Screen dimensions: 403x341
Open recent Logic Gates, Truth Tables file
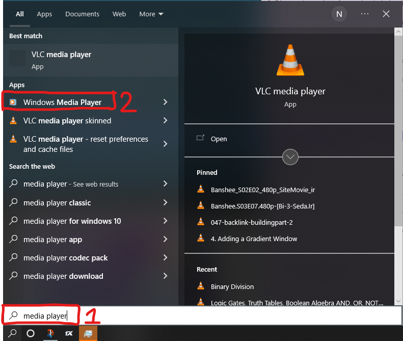tap(297, 302)
